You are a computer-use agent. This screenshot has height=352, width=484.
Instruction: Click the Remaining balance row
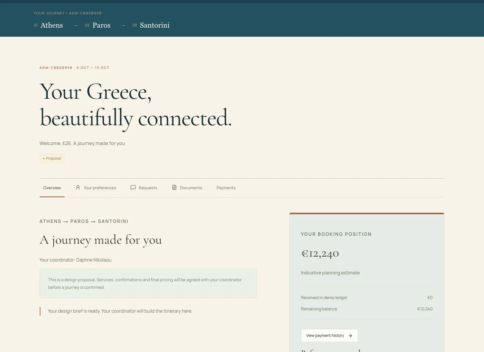[367, 309]
